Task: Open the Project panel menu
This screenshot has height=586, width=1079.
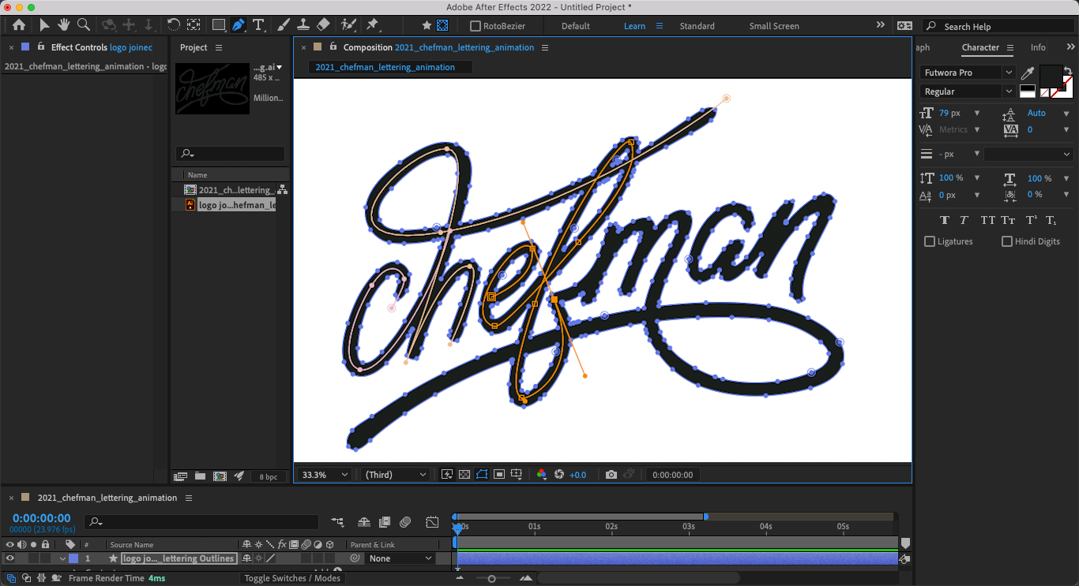Action: [x=219, y=47]
